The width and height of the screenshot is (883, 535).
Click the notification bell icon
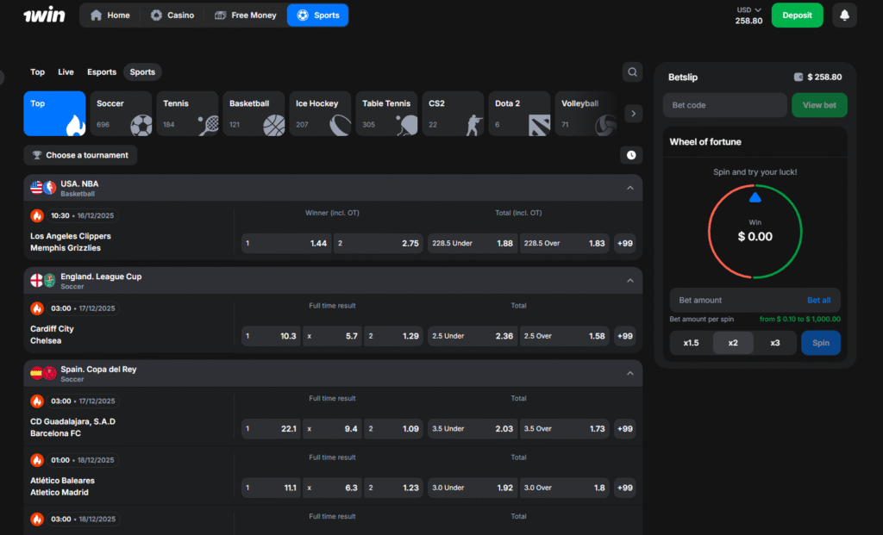coord(844,16)
